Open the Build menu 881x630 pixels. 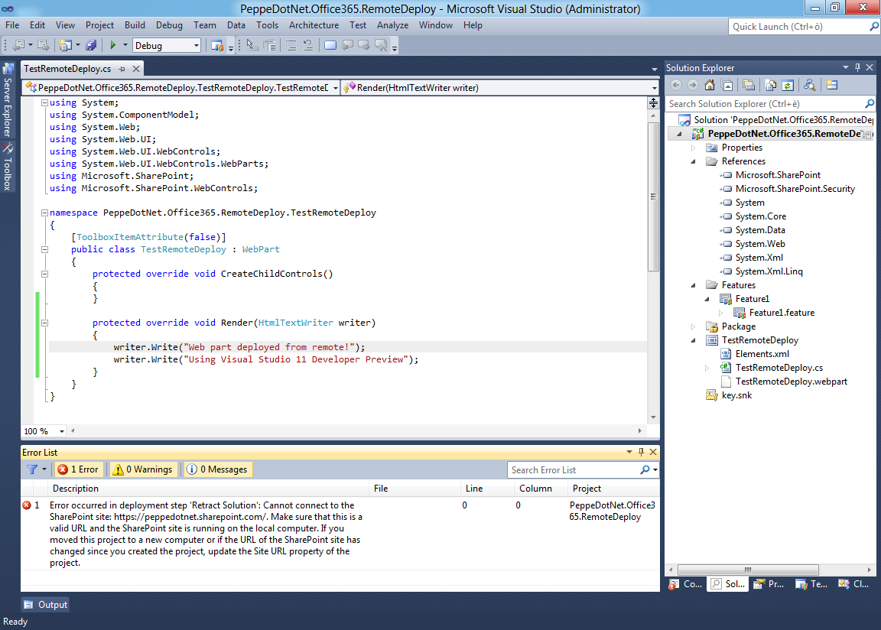tap(135, 25)
